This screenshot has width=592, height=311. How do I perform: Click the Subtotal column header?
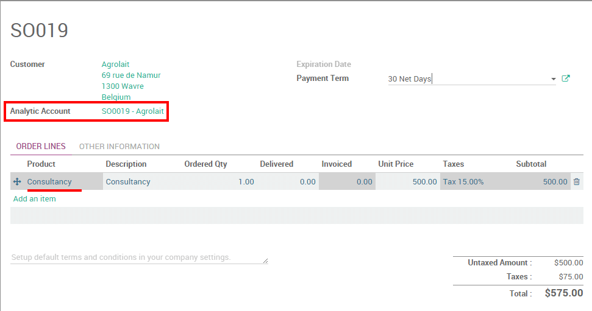pyautogui.click(x=531, y=164)
